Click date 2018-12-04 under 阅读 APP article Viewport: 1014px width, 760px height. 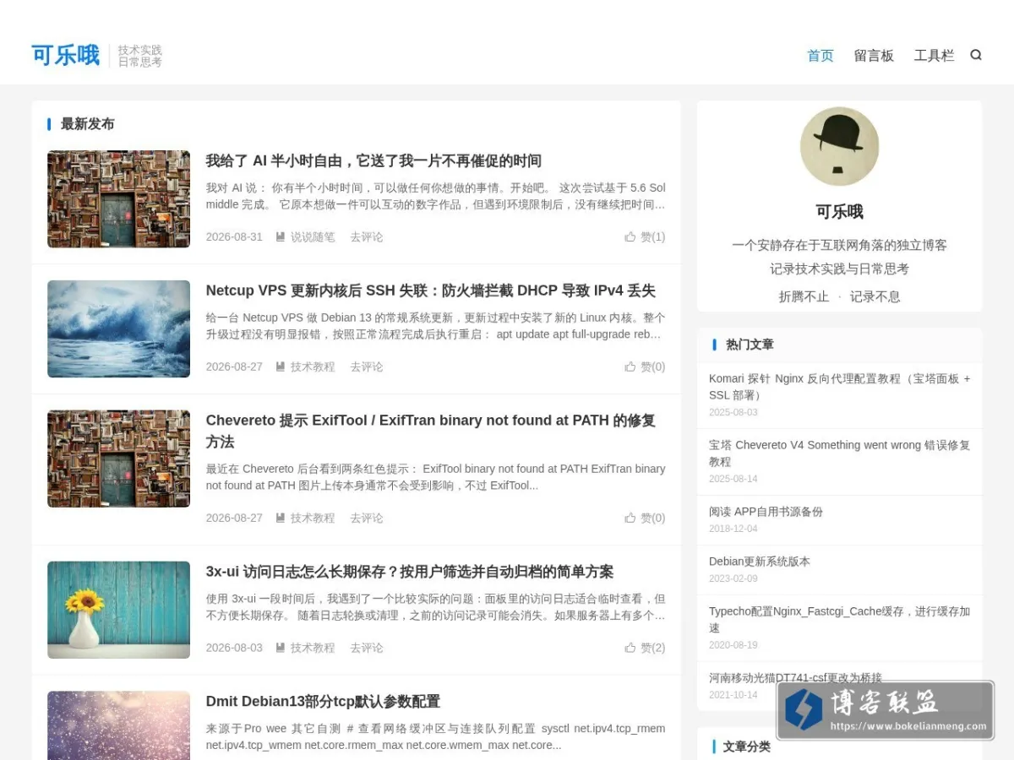[x=733, y=529]
